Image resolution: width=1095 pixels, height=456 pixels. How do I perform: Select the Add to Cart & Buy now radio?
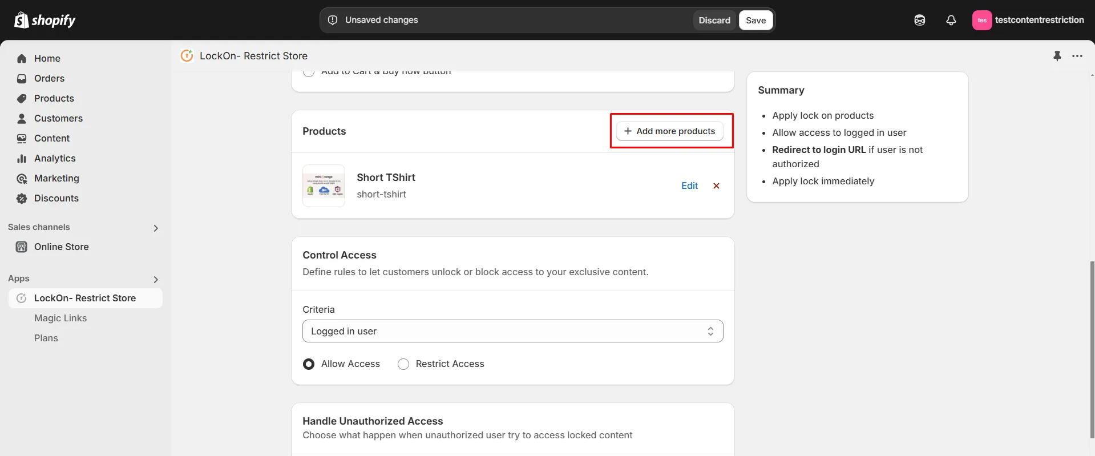(309, 72)
